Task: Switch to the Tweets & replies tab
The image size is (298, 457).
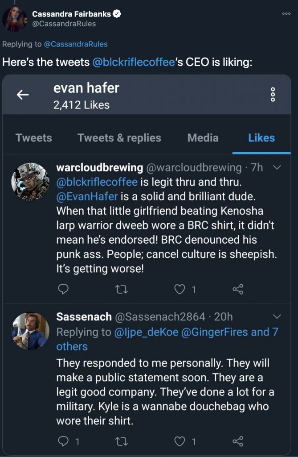Action: click(119, 138)
